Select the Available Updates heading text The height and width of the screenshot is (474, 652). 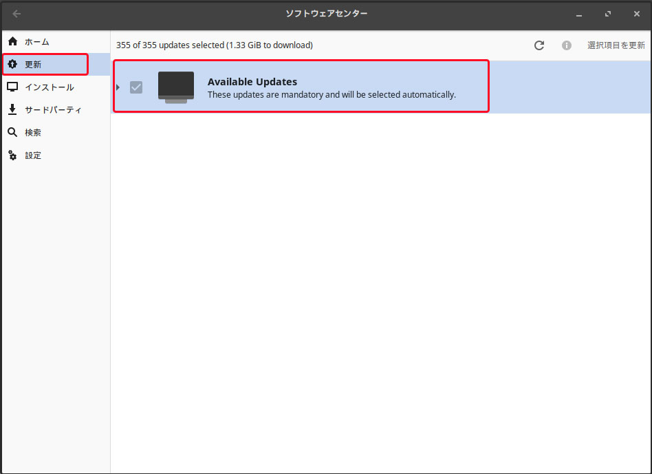point(252,82)
